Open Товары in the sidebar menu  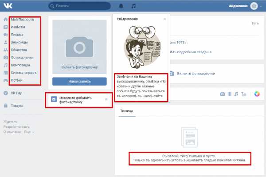pyautogui.click(x=17, y=106)
